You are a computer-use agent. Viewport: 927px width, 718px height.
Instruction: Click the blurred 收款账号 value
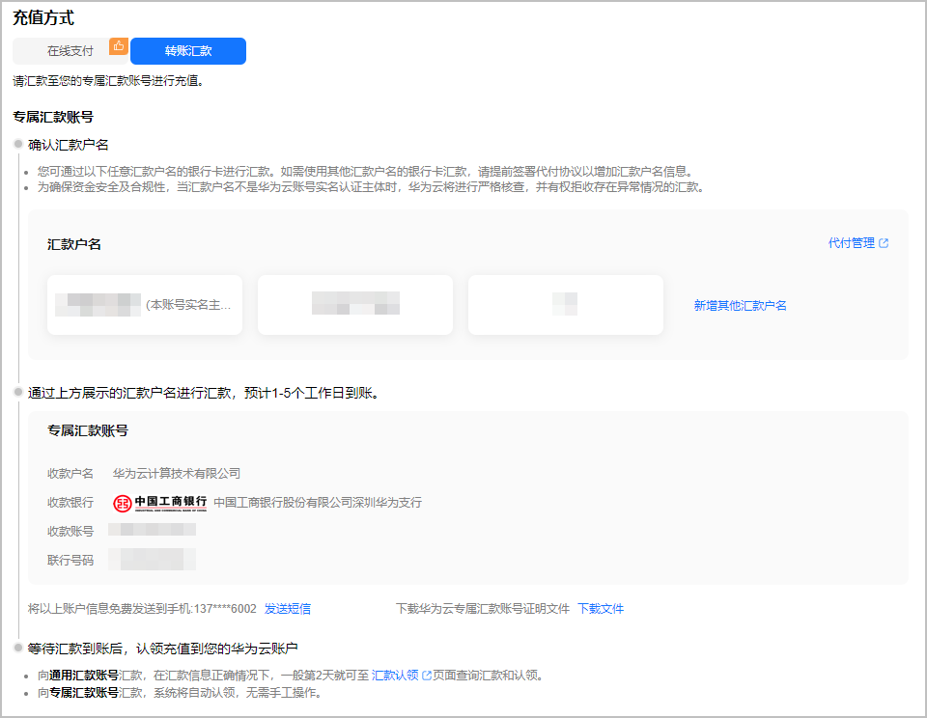coord(152,530)
